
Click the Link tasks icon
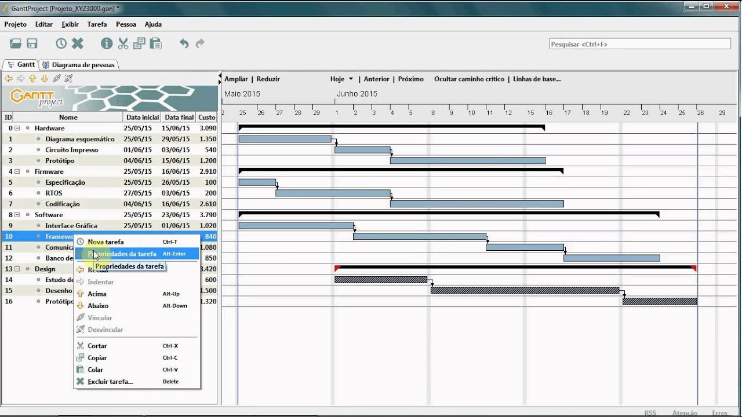click(x=56, y=79)
